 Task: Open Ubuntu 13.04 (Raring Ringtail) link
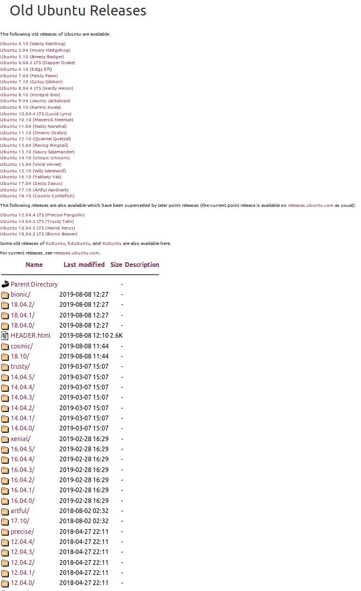(34, 145)
